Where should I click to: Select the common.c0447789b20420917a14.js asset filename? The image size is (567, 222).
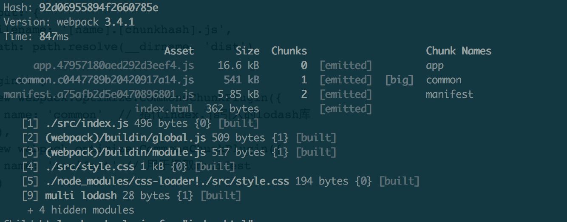105,80
